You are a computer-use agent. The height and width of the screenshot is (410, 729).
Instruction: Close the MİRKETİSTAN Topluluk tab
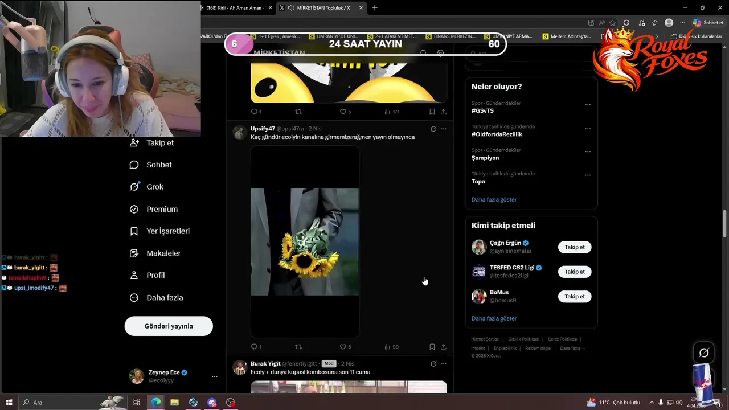(x=361, y=8)
